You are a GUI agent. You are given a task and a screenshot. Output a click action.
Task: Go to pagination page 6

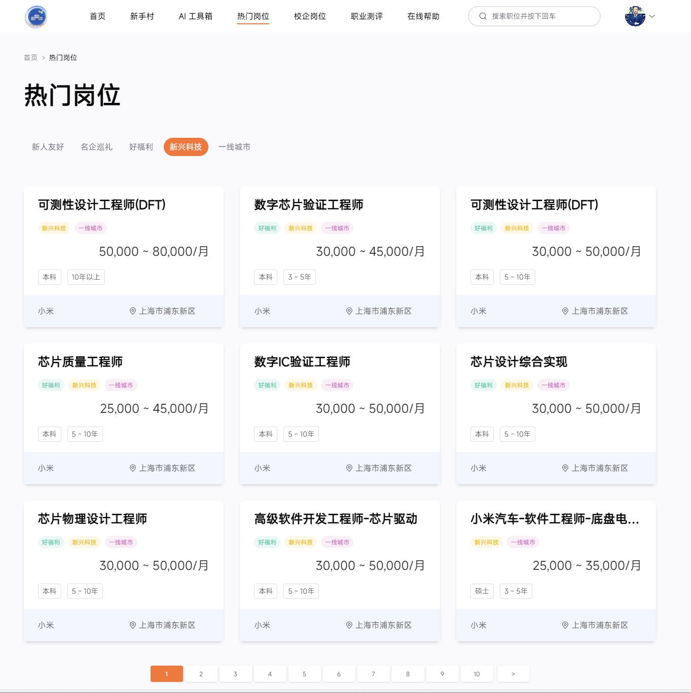click(339, 674)
